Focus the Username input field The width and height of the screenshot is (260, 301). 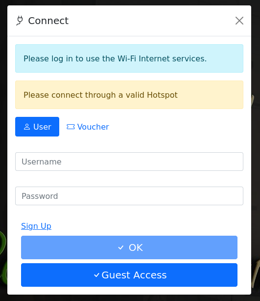tap(129, 162)
